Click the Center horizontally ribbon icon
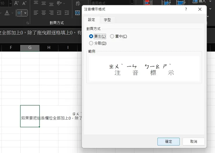 pos(44,13)
